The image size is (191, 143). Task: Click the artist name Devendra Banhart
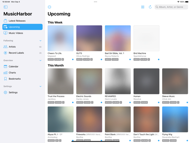(x=171, y=137)
